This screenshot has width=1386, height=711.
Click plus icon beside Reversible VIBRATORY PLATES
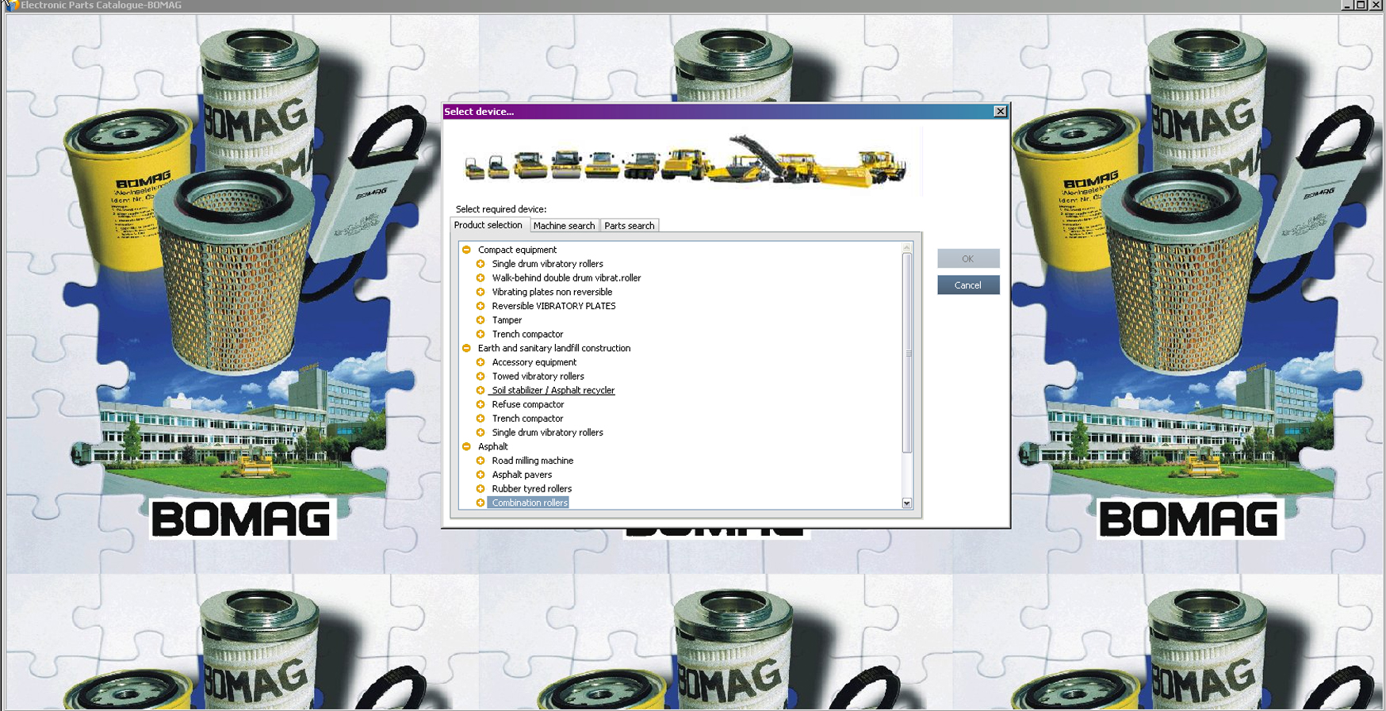click(x=481, y=306)
